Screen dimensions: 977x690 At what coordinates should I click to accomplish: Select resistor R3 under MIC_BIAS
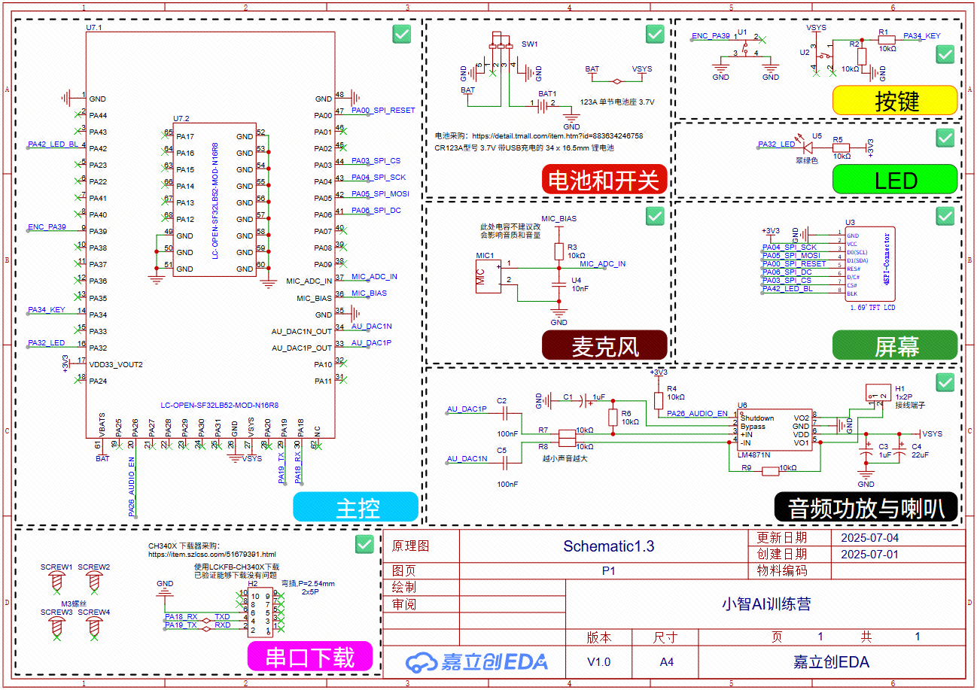point(559,251)
